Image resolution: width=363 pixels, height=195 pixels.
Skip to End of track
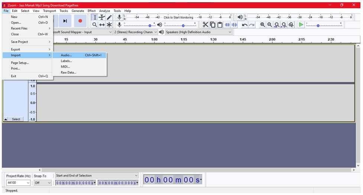pyautogui.click(x=65, y=21)
